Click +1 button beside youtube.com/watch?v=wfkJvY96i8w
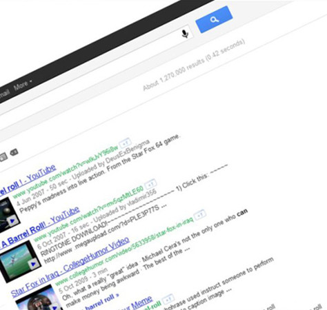 pyautogui.click(x=126, y=143)
